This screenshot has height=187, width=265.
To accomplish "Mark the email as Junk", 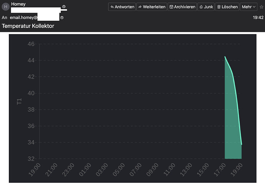I will coord(206,7).
